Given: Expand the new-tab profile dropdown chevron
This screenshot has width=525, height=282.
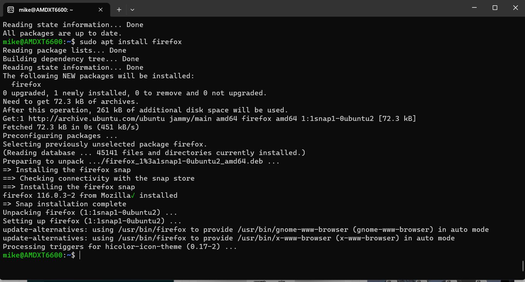Looking at the screenshot, I should coord(132,10).
